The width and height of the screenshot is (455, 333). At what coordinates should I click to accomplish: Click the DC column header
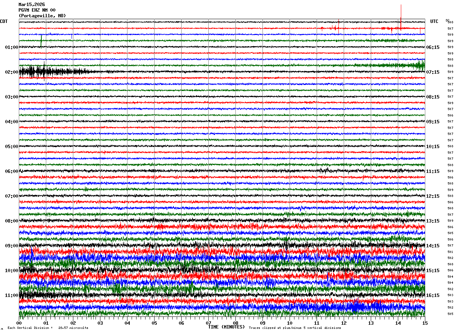click(447, 20)
